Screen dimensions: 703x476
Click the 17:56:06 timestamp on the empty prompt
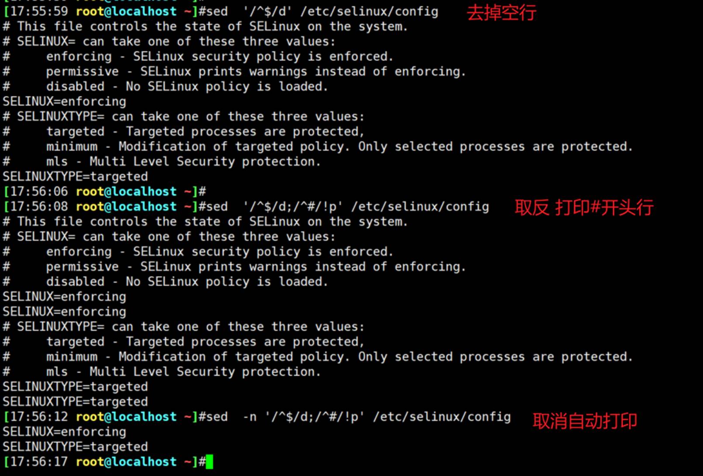pos(39,191)
